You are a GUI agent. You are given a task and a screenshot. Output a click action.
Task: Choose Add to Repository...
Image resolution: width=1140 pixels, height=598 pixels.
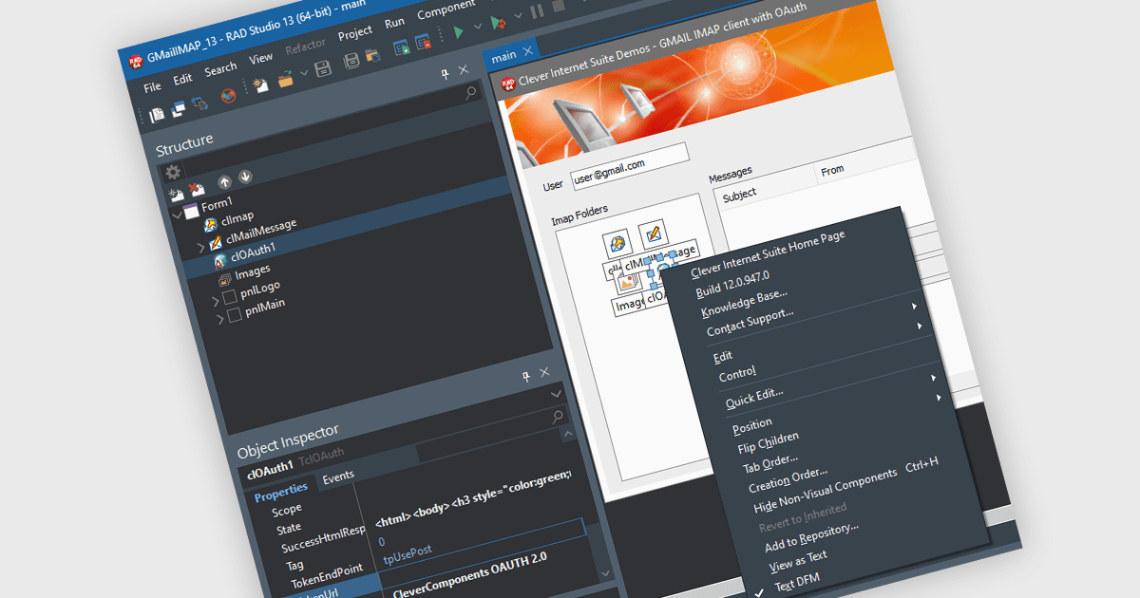click(811, 538)
